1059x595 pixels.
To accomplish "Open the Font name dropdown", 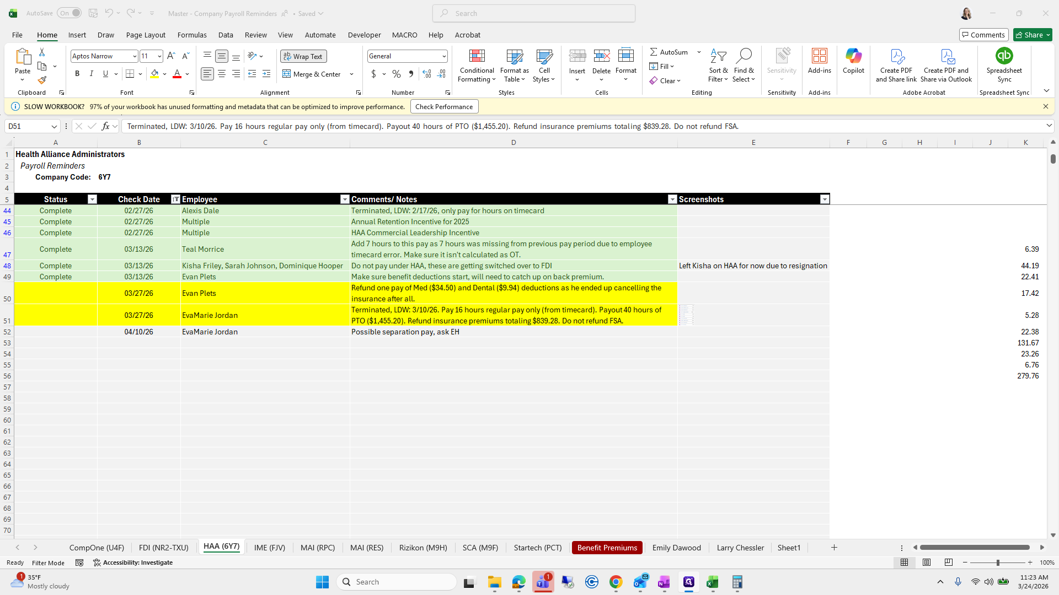I will pyautogui.click(x=134, y=56).
